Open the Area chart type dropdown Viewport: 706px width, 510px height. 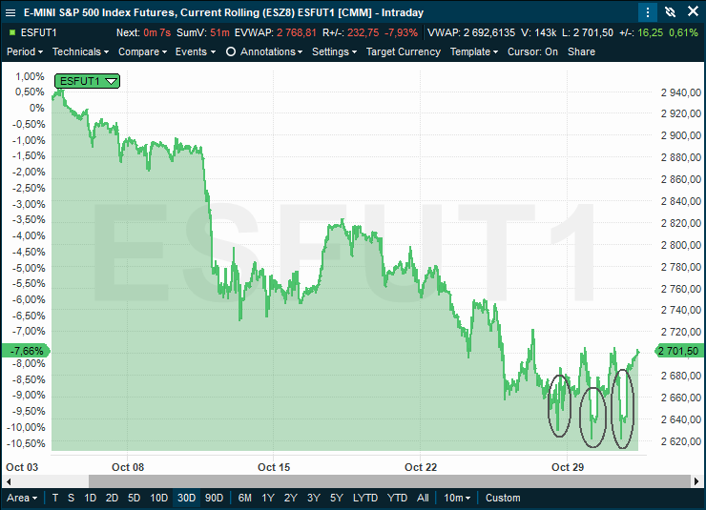[x=22, y=498]
